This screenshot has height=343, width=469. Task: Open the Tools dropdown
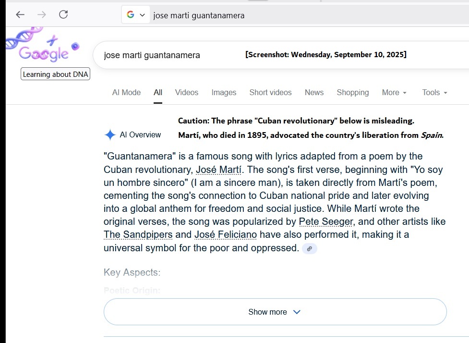(434, 93)
